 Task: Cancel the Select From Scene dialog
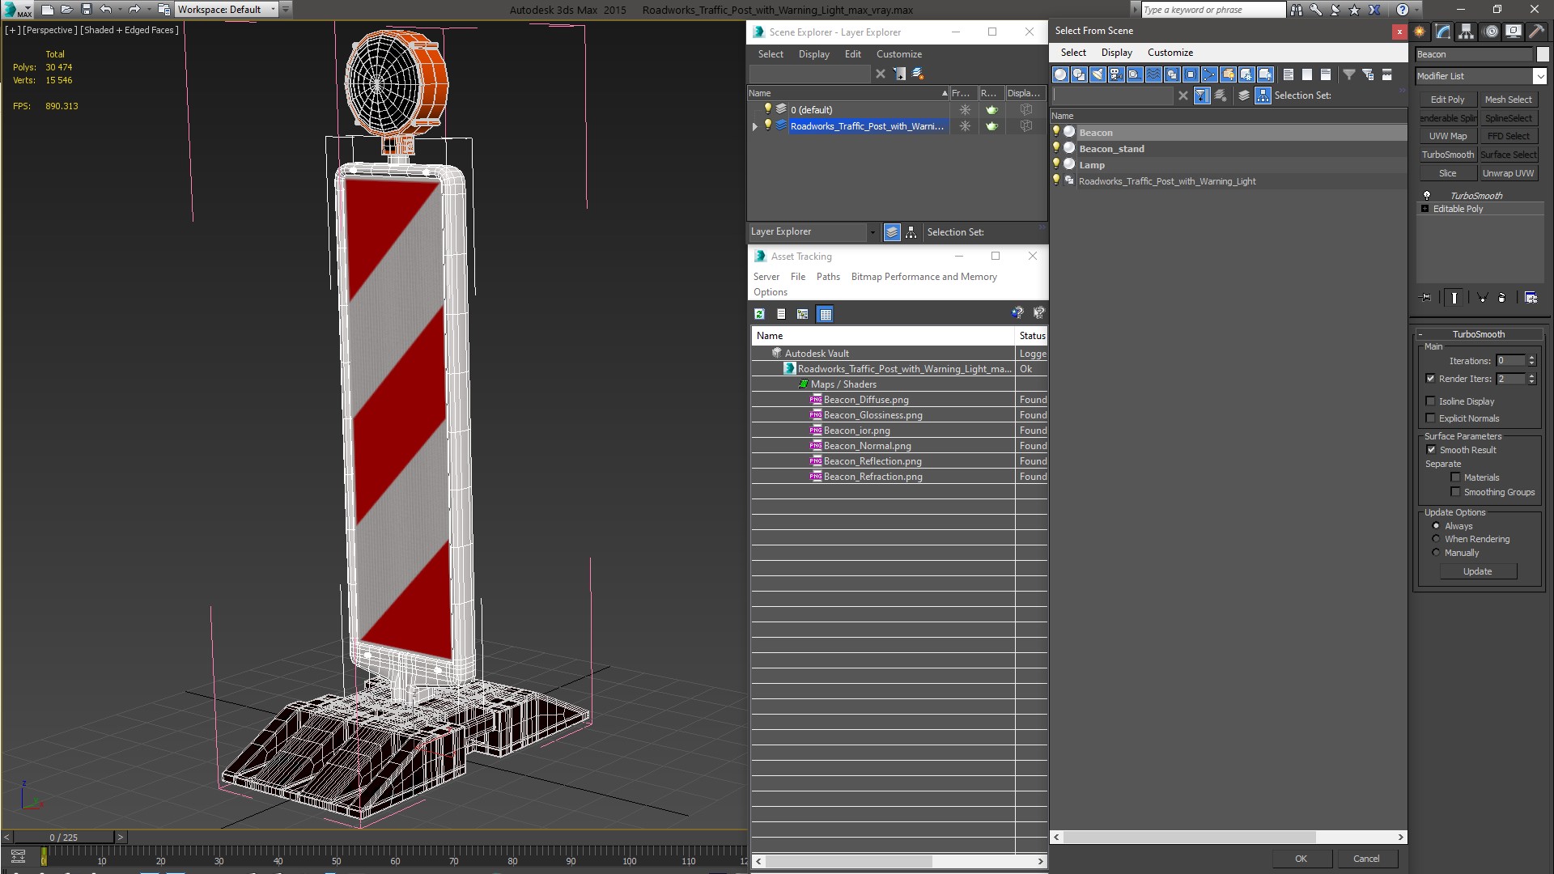point(1366,859)
